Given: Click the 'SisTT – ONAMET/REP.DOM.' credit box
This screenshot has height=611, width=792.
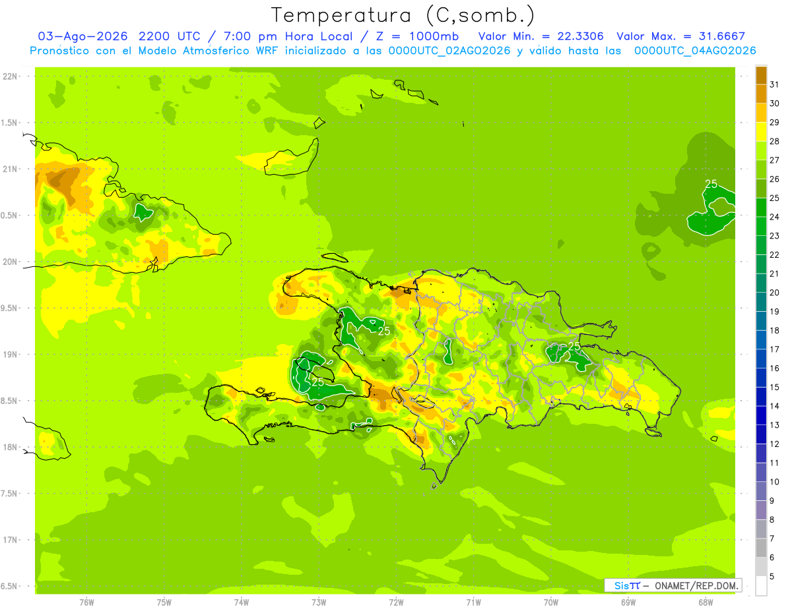Looking at the screenshot, I should click(x=673, y=585).
